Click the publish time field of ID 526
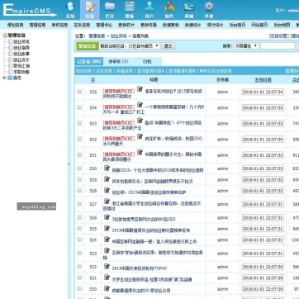 click(x=263, y=217)
